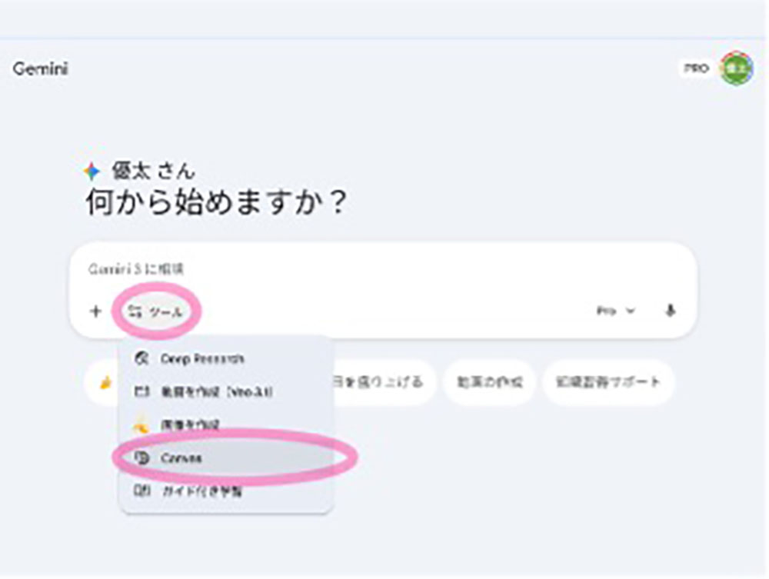Click the microphone voice input icon
This screenshot has width=769, height=579.
tap(671, 311)
